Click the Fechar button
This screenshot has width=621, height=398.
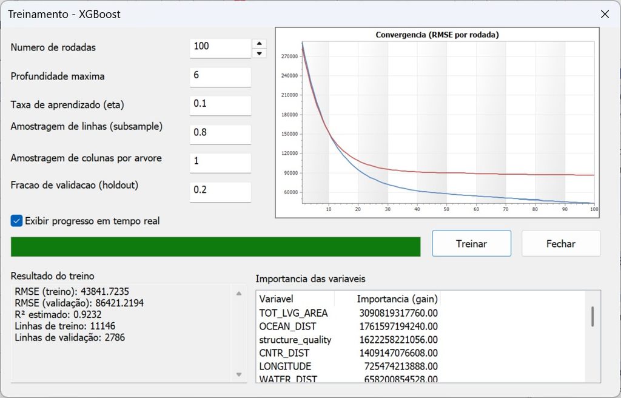pyautogui.click(x=561, y=243)
